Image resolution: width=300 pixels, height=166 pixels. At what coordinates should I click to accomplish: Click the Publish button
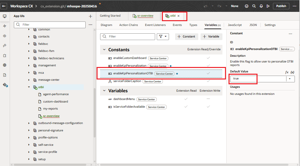coord(281,6)
